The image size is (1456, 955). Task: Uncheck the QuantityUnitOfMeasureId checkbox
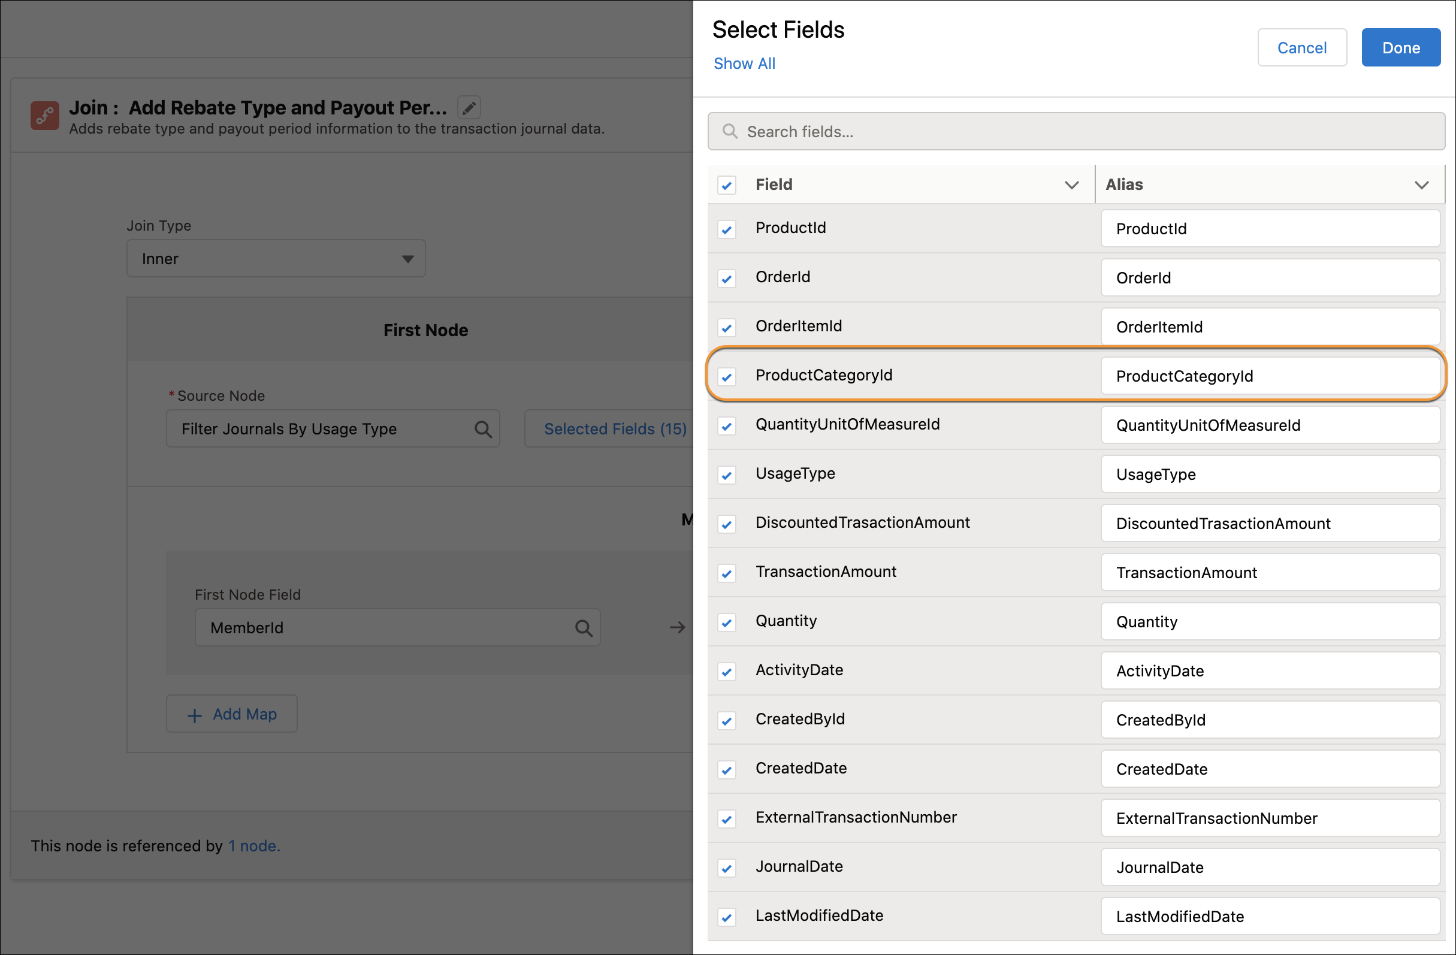(727, 427)
